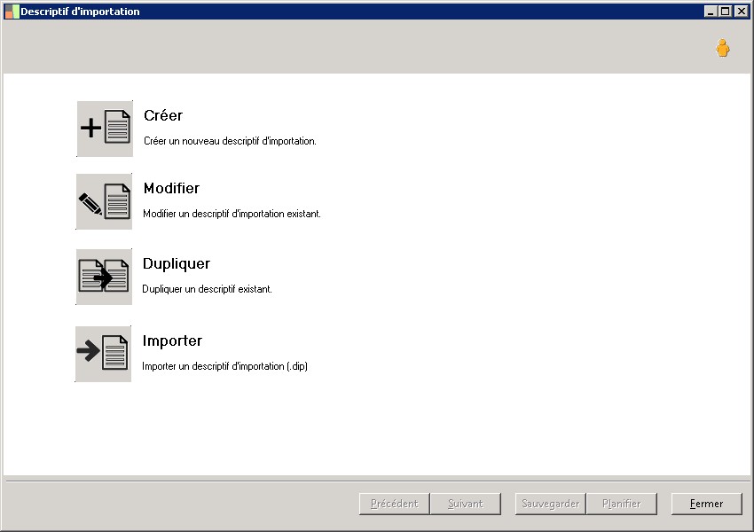
Task: Click 'Dupliquer un descriptif existant' text
Action: [x=207, y=289]
